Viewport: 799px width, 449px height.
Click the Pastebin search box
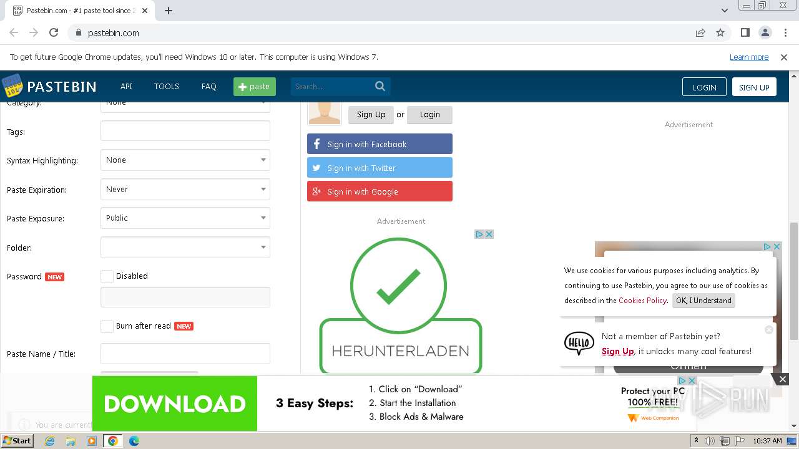[332, 87]
